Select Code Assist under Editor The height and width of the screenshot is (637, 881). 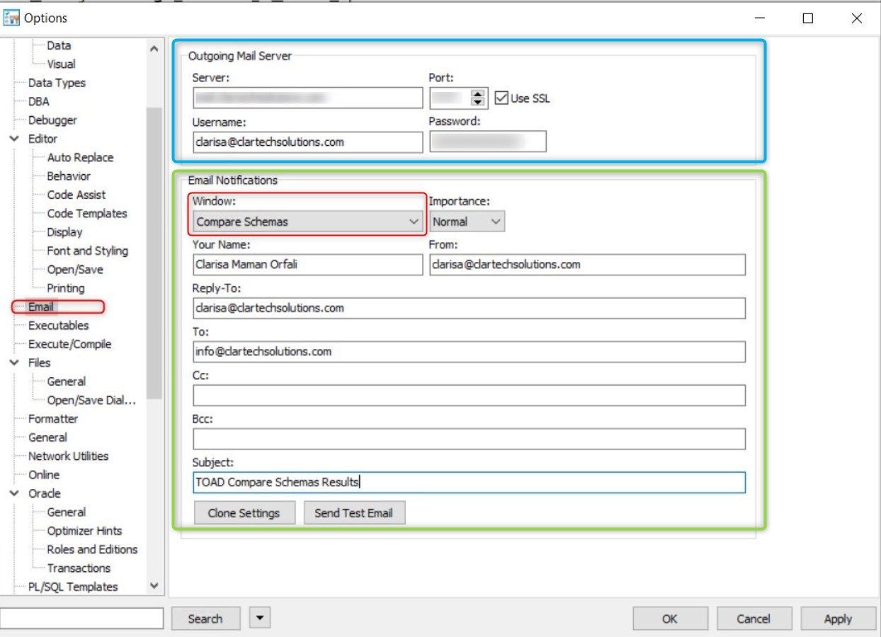(x=76, y=195)
